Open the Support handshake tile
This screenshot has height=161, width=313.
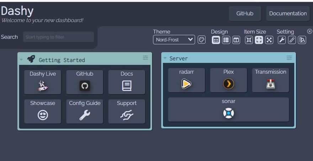(127, 111)
